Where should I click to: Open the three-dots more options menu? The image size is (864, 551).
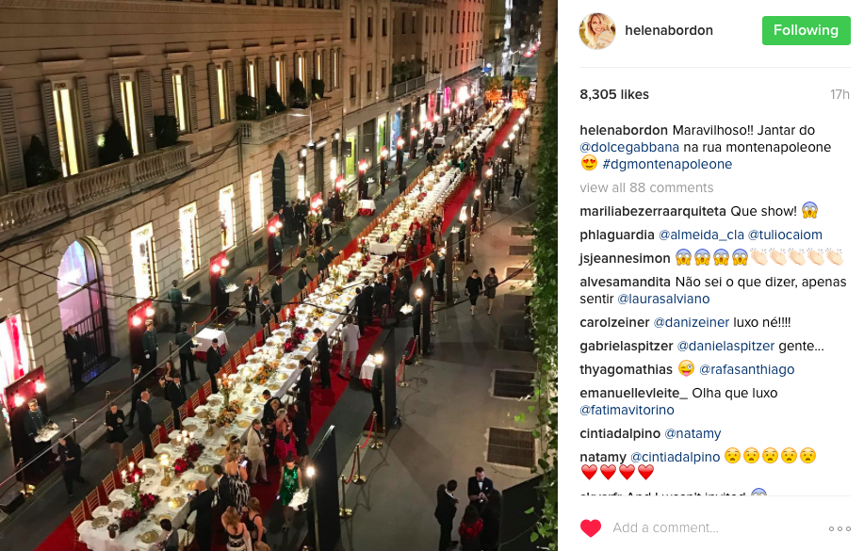[840, 528]
